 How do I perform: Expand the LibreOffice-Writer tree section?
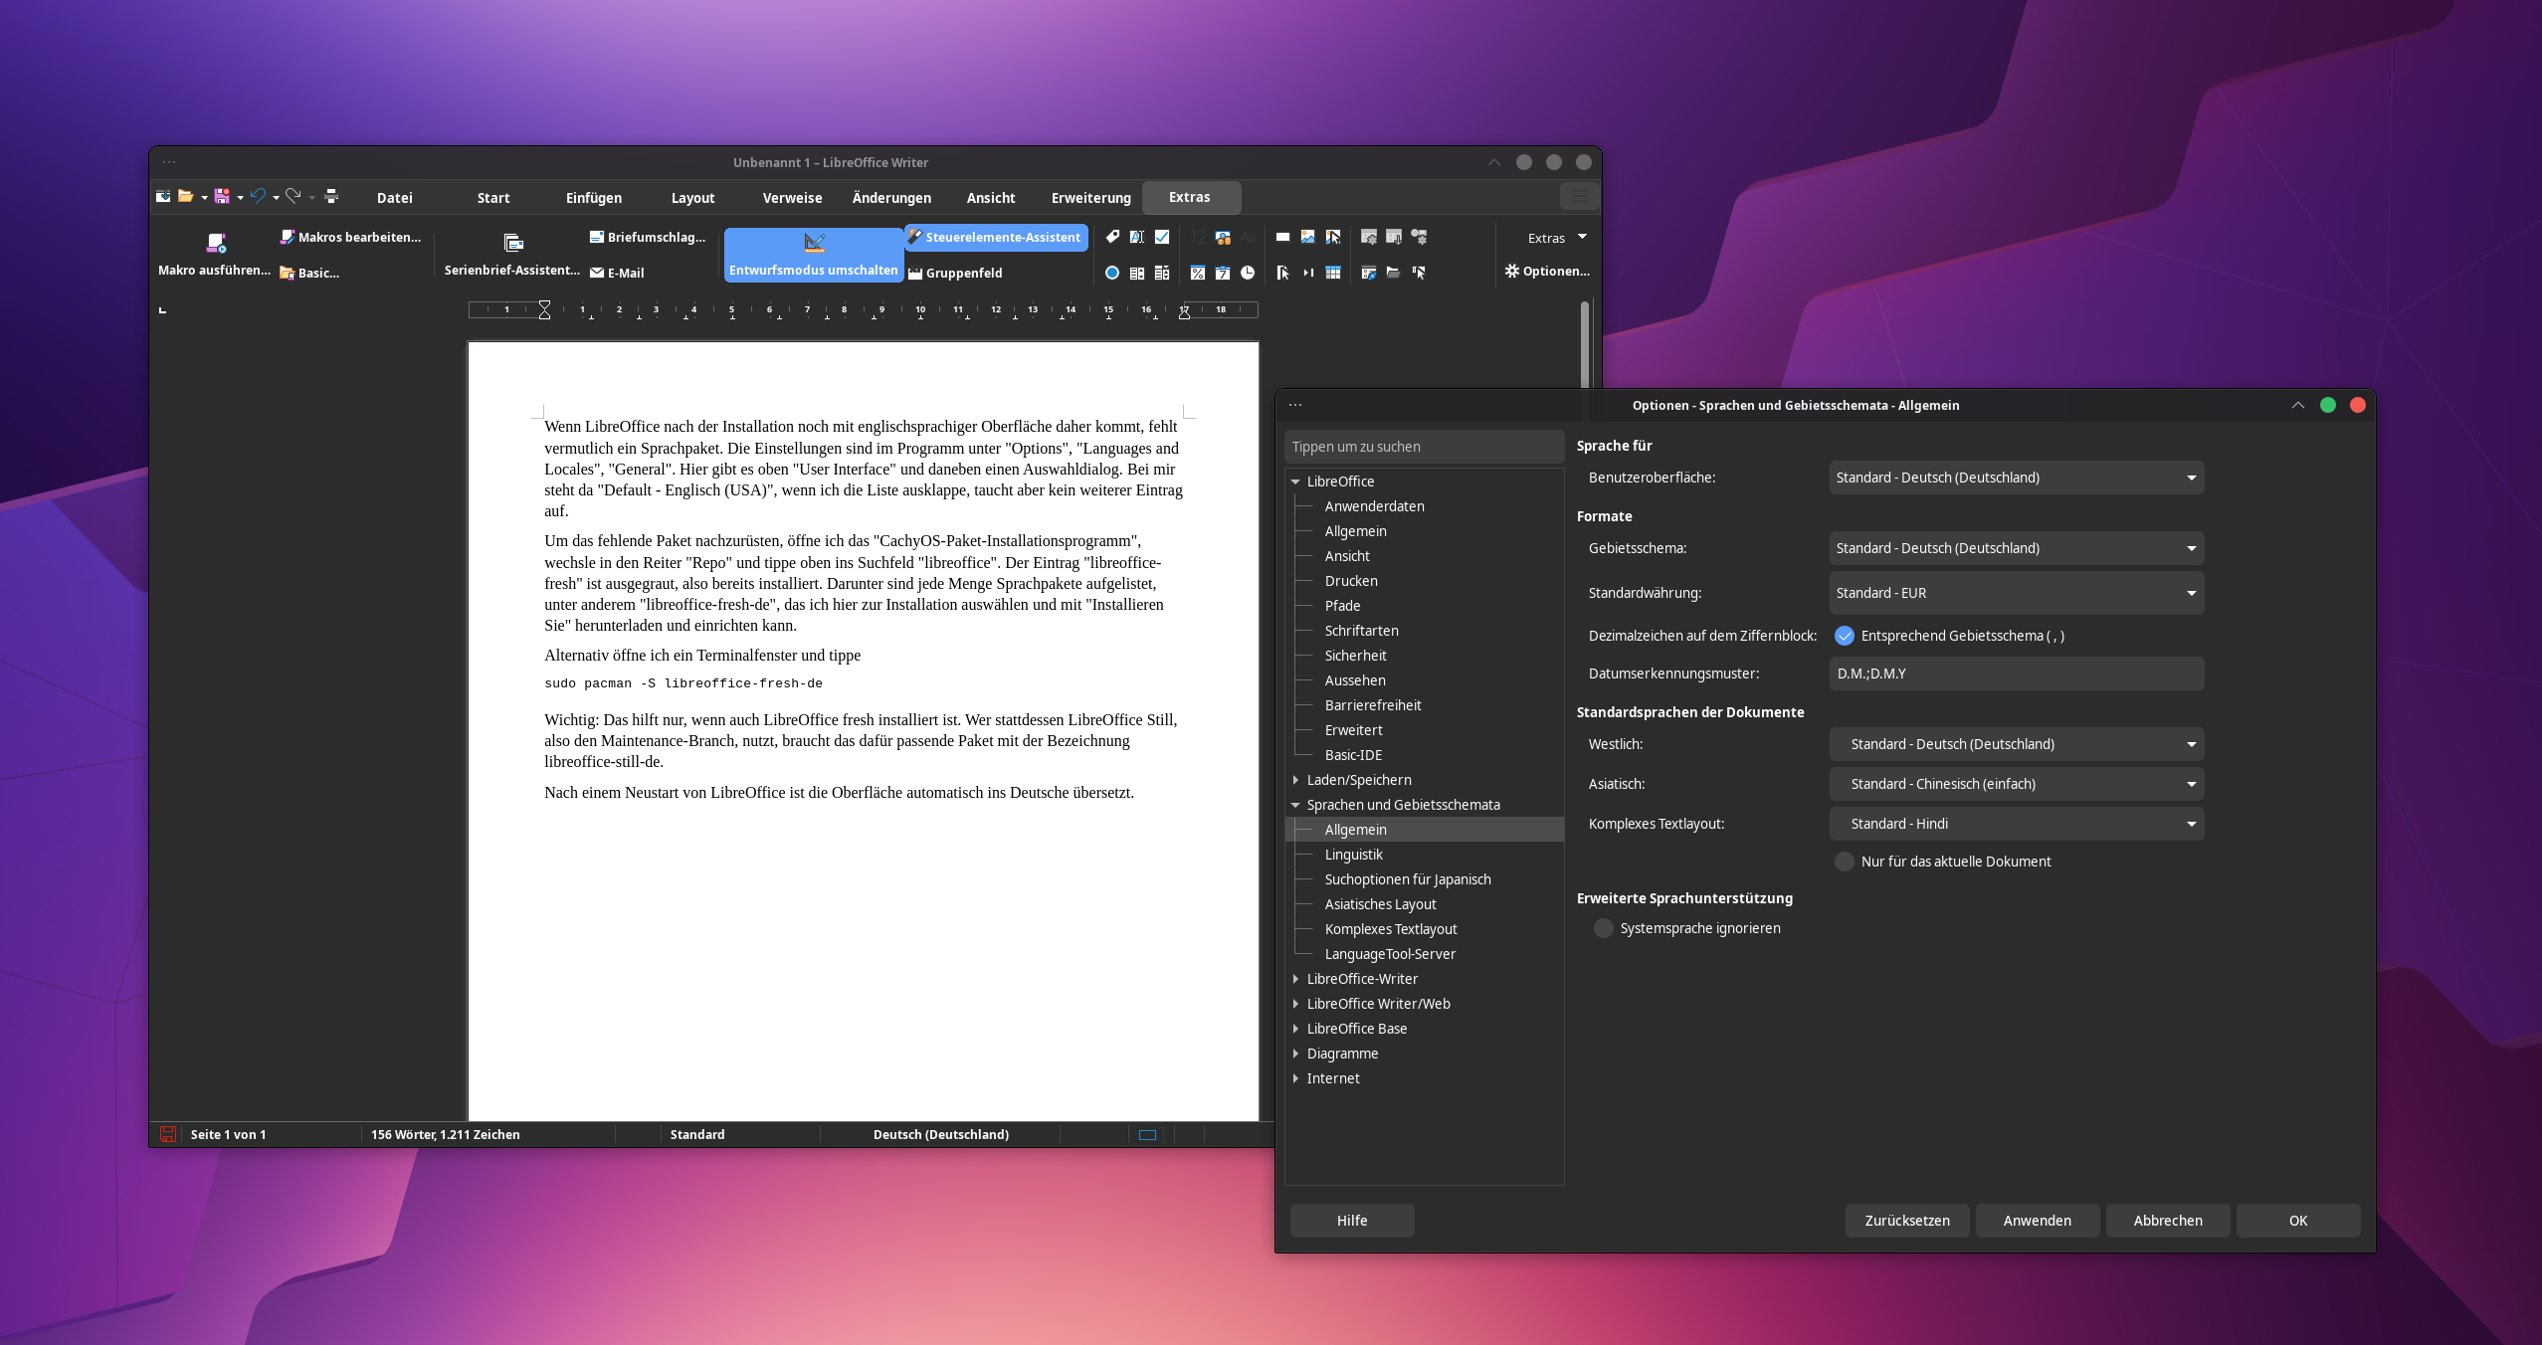point(1295,978)
